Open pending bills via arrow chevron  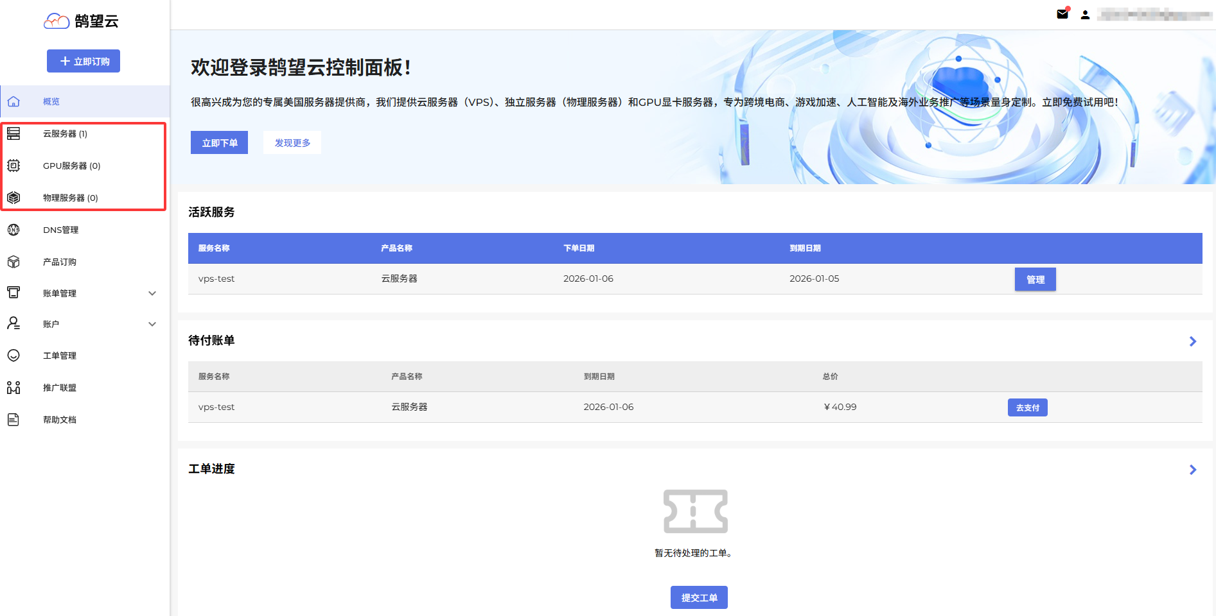click(1192, 341)
